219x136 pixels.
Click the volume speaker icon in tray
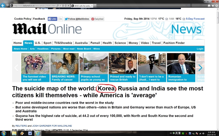coord(204,133)
